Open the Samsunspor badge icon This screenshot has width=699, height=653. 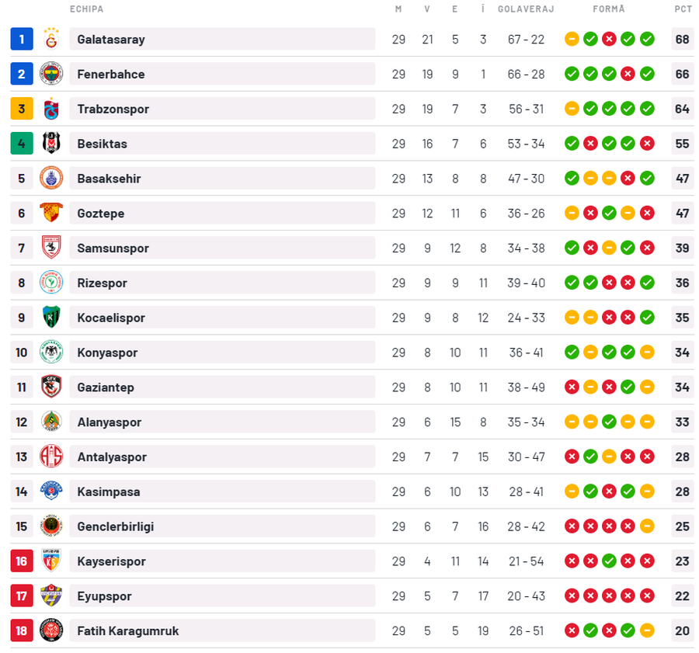point(51,248)
